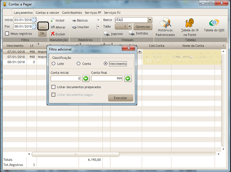The width and height of the screenshot is (231, 172).
Task: Expand the Banco ITAÚ dropdown
Action: tap(150, 20)
